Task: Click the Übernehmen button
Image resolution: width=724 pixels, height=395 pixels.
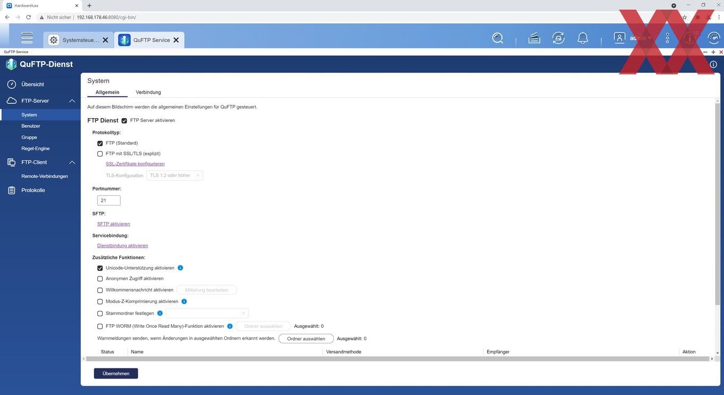Action: click(x=116, y=374)
